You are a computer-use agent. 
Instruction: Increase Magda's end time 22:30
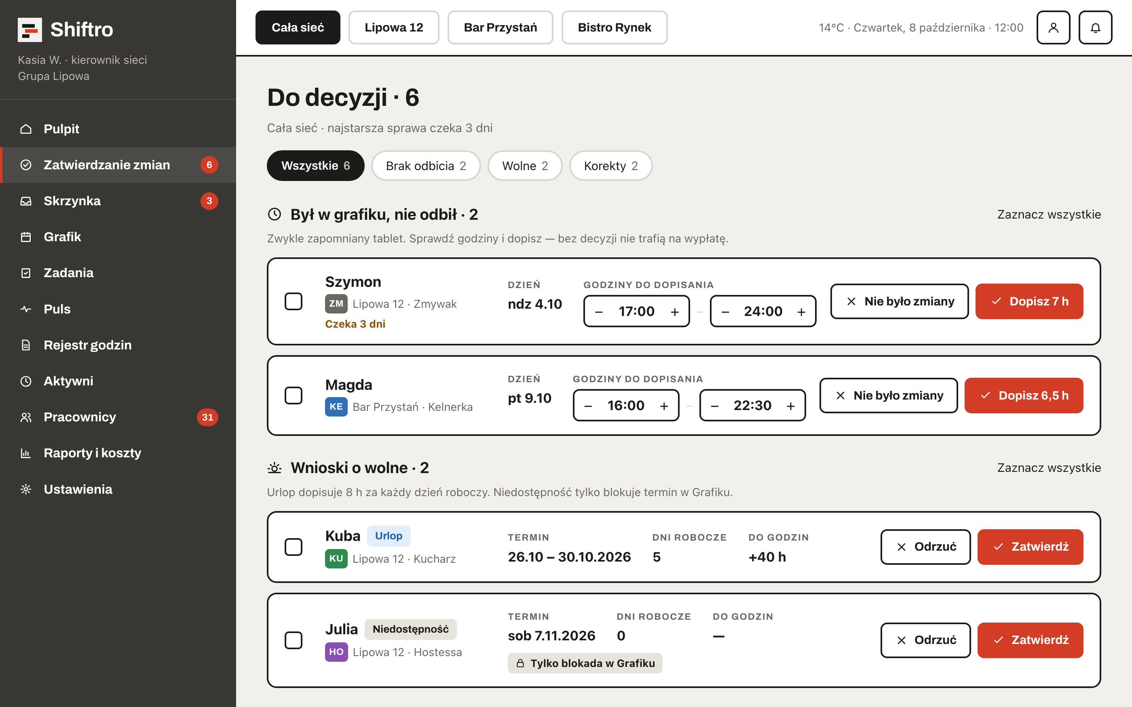790,405
